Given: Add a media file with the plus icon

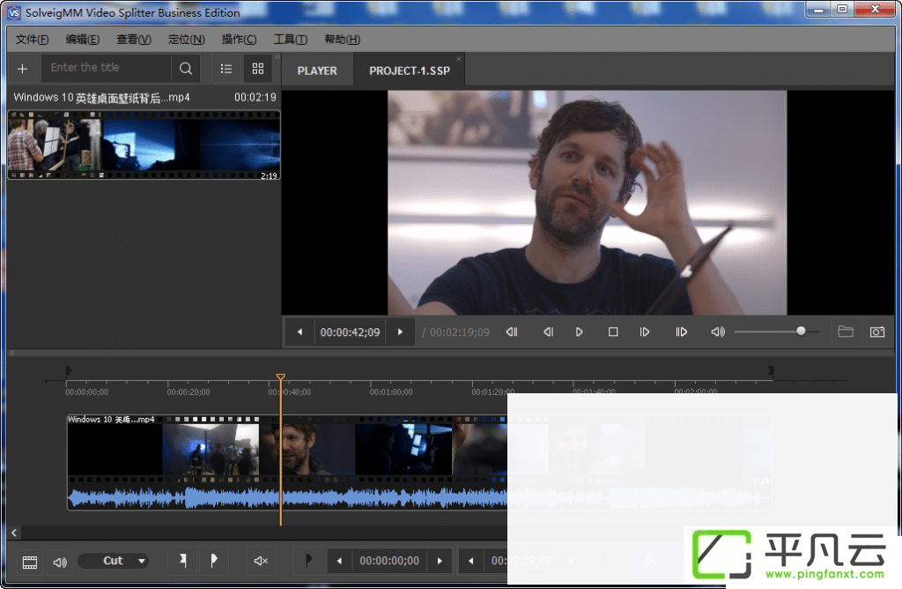Looking at the screenshot, I should point(22,69).
